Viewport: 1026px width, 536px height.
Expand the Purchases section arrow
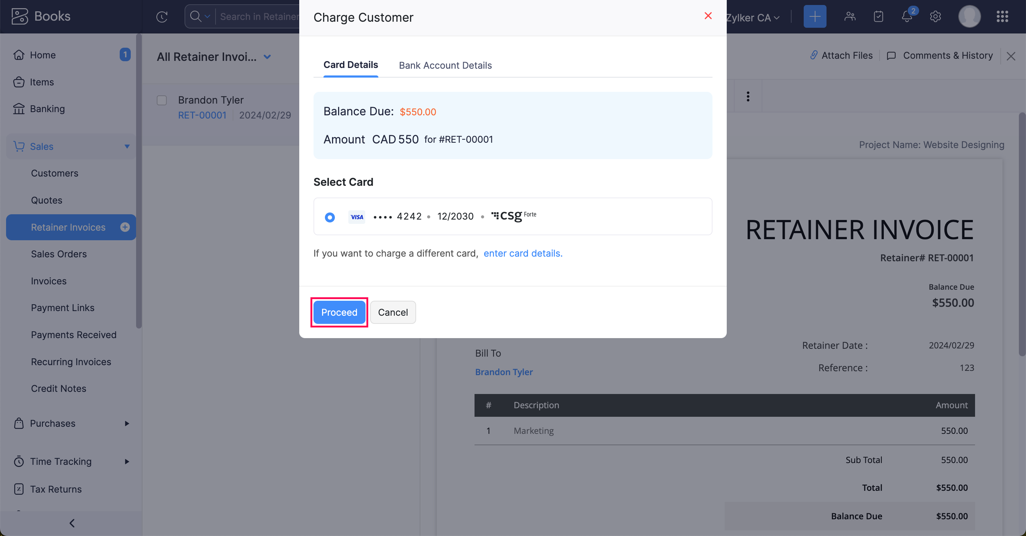tap(127, 424)
